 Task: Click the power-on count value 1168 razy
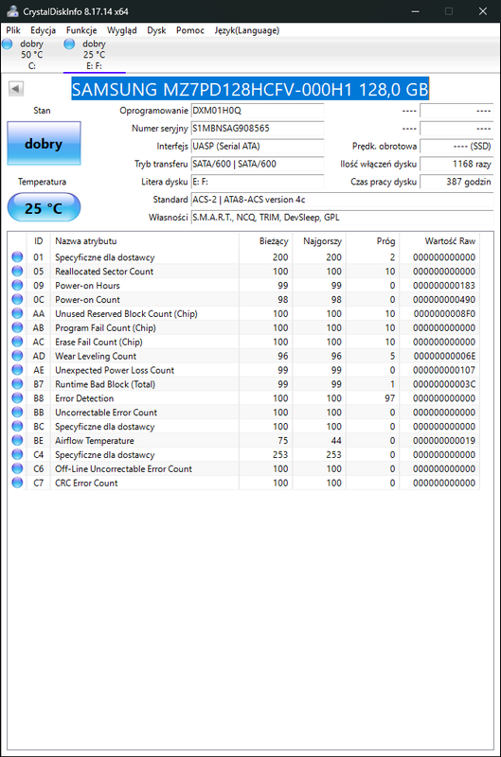456,164
